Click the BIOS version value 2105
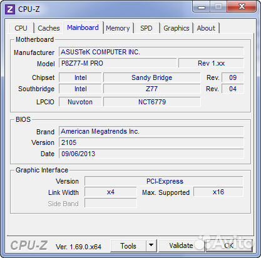 pos(151,142)
